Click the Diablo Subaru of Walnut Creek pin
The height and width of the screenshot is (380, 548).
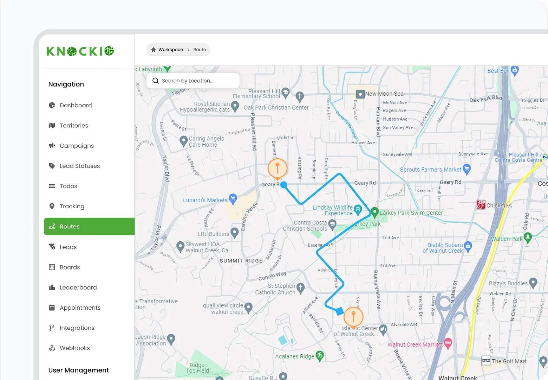coord(468,246)
